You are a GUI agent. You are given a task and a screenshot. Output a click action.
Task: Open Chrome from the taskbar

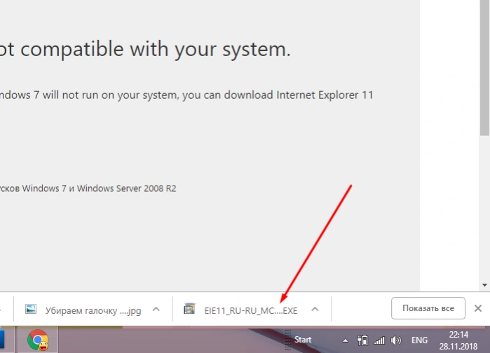(x=38, y=340)
